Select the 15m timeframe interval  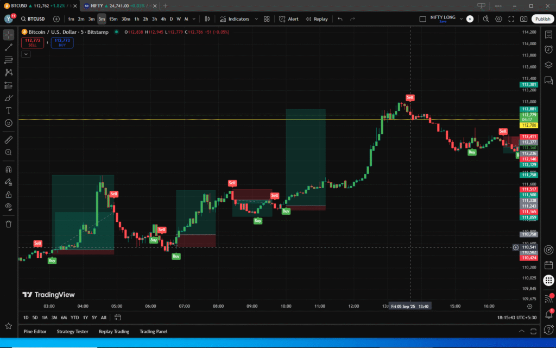click(113, 19)
